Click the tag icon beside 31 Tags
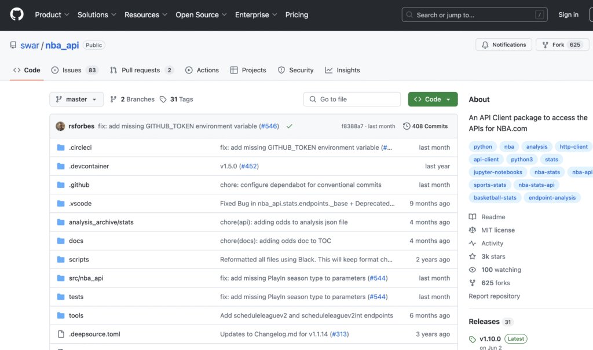Image resolution: width=593 pixels, height=350 pixels. (163, 100)
